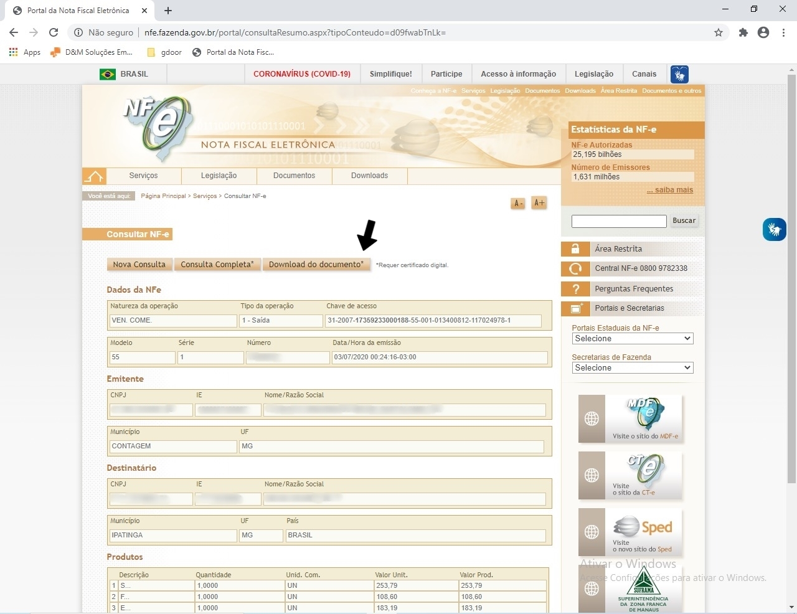Go to NF-e home via house icon

94,176
